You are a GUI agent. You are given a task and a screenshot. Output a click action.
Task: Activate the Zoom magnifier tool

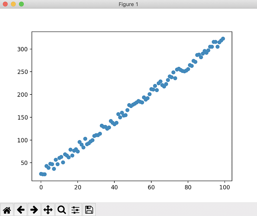(x=61, y=210)
